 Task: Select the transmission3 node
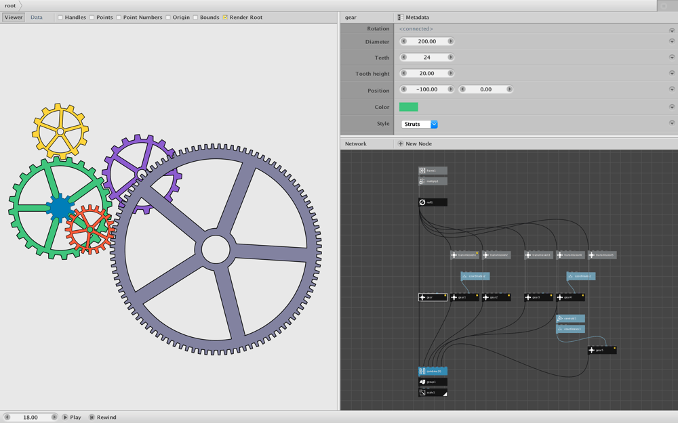pyautogui.click(x=539, y=255)
